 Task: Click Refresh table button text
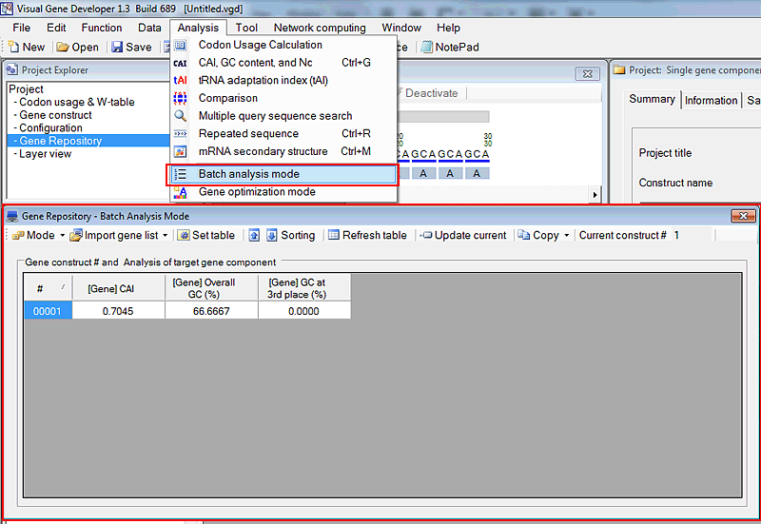pyautogui.click(x=375, y=235)
